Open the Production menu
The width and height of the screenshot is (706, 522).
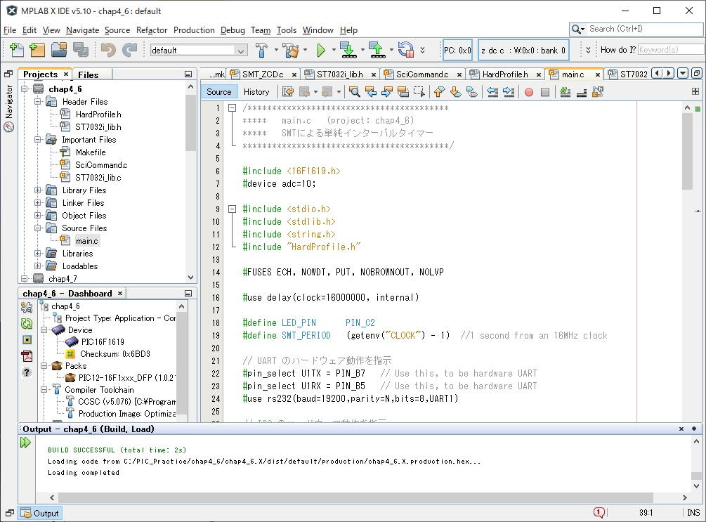coord(194,30)
